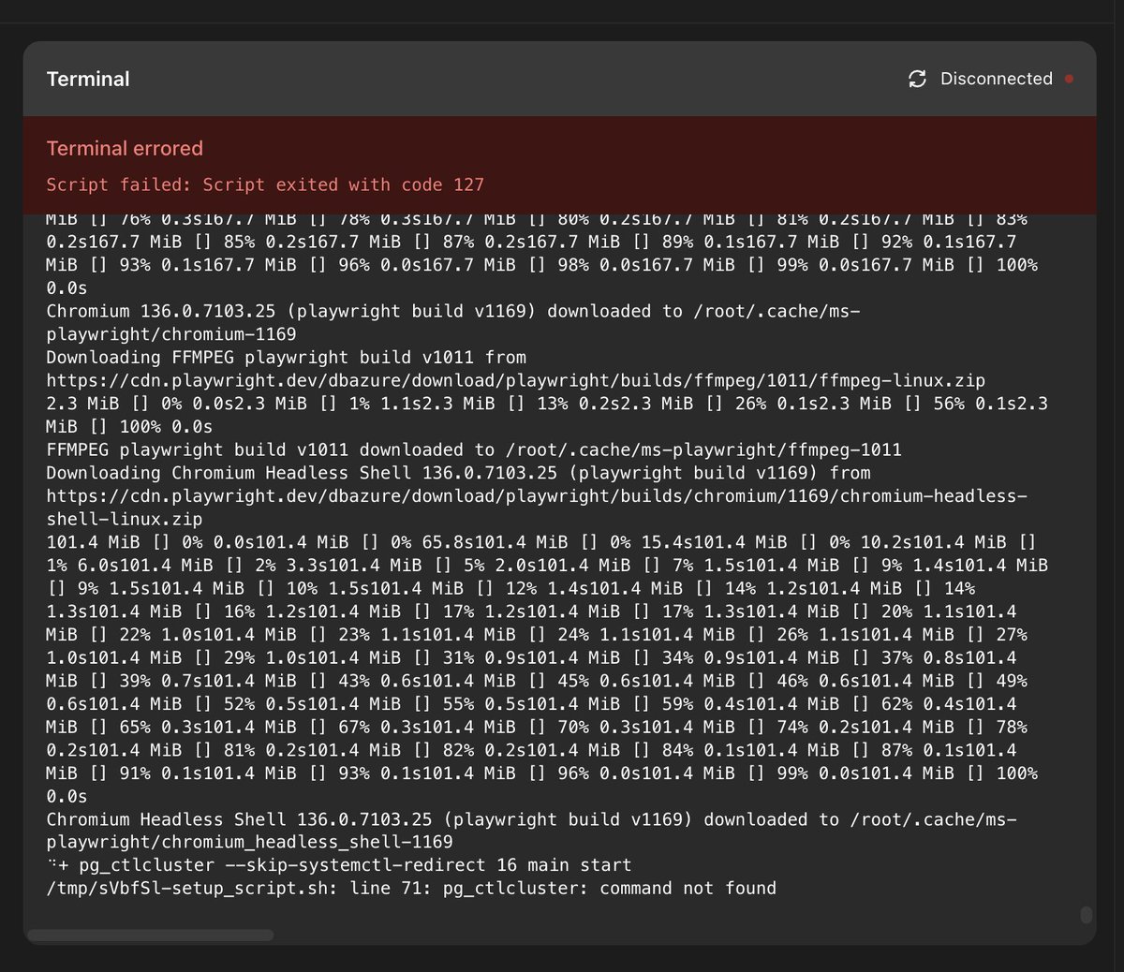
Task: Click the /tmp/sVbfSl-setup_script.sh script path
Action: click(x=189, y=888)
